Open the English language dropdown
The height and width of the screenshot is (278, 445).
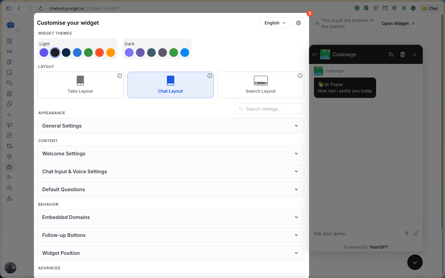point(275,23)
